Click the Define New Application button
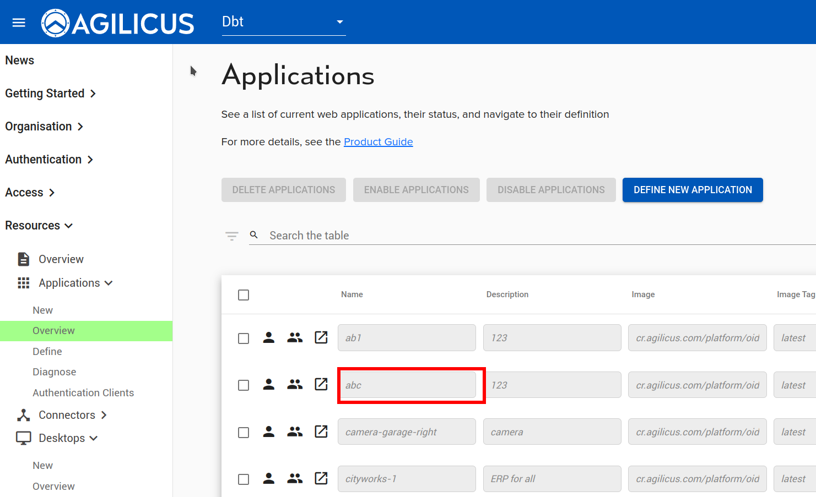Screen dimensions: 816x497 coord(693,190)
